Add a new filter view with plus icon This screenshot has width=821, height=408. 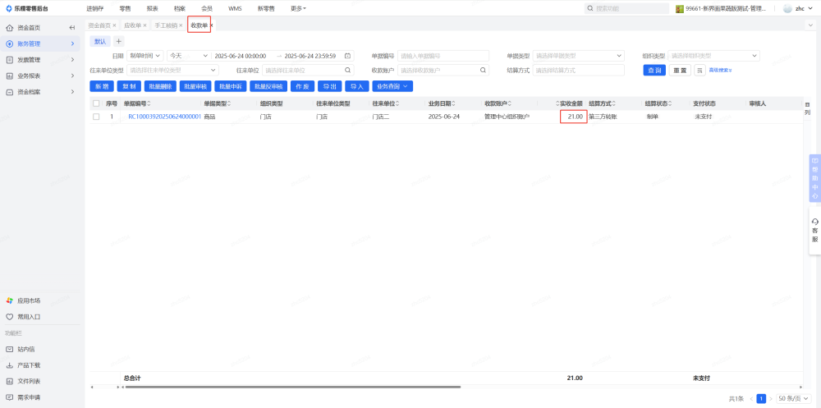pos(118,41)
